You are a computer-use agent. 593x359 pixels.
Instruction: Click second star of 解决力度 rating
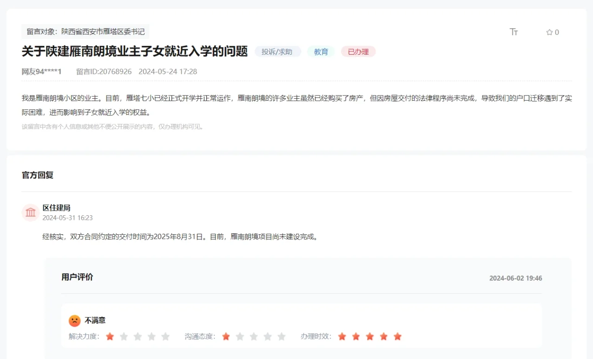coord(124,336)
